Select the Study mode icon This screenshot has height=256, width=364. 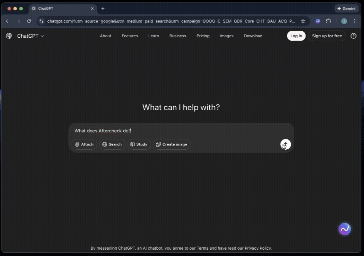(133, 144)
